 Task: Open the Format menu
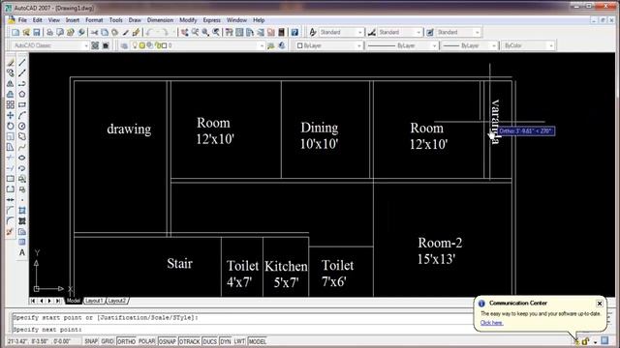pos(94,20)
